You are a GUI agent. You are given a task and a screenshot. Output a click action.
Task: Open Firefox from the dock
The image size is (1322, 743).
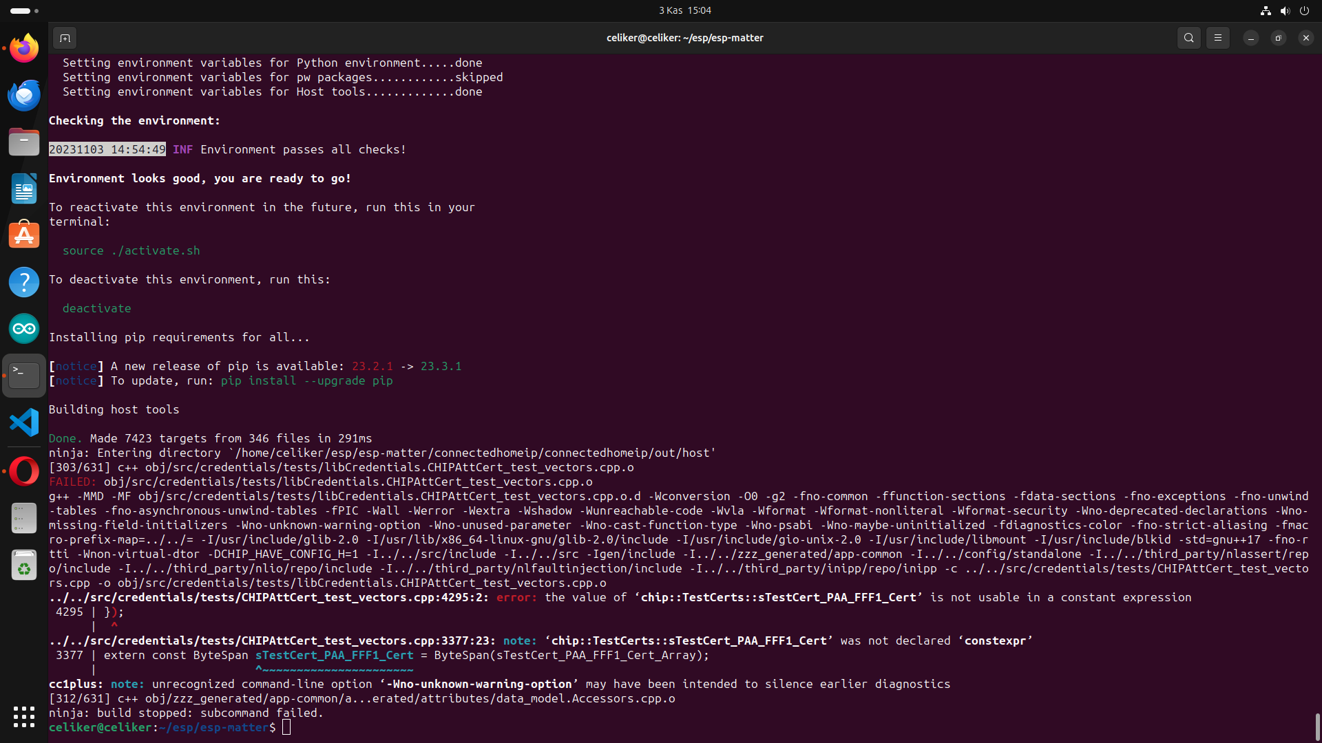[x=24, y=48]
